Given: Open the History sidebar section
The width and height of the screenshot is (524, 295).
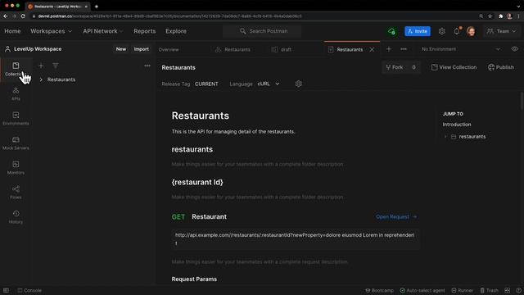Looking at the screenshot, I should (x=16, y=216).
